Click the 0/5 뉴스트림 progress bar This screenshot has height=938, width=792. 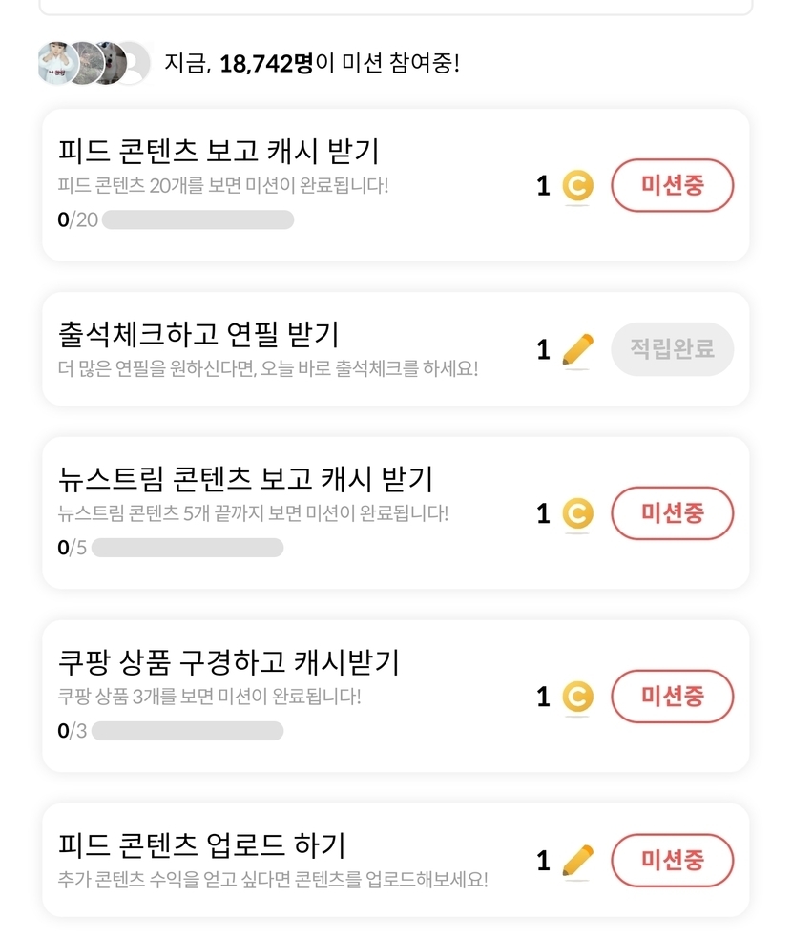[187, 548]
